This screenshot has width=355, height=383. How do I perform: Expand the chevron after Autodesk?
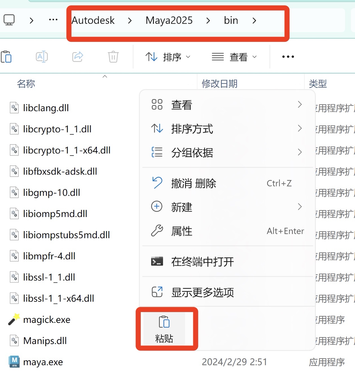[x=130, y=20]
